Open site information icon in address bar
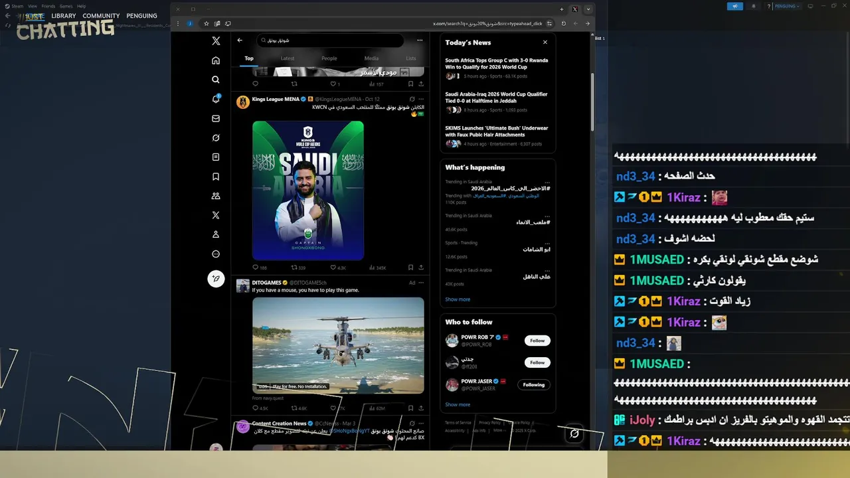 549,23
